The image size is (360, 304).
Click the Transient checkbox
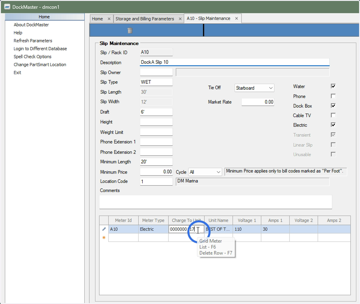coord(333,135)
